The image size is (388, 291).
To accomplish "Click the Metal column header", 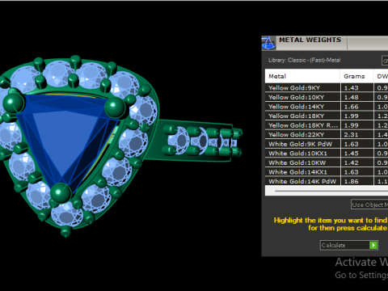I will coord(302,76).
